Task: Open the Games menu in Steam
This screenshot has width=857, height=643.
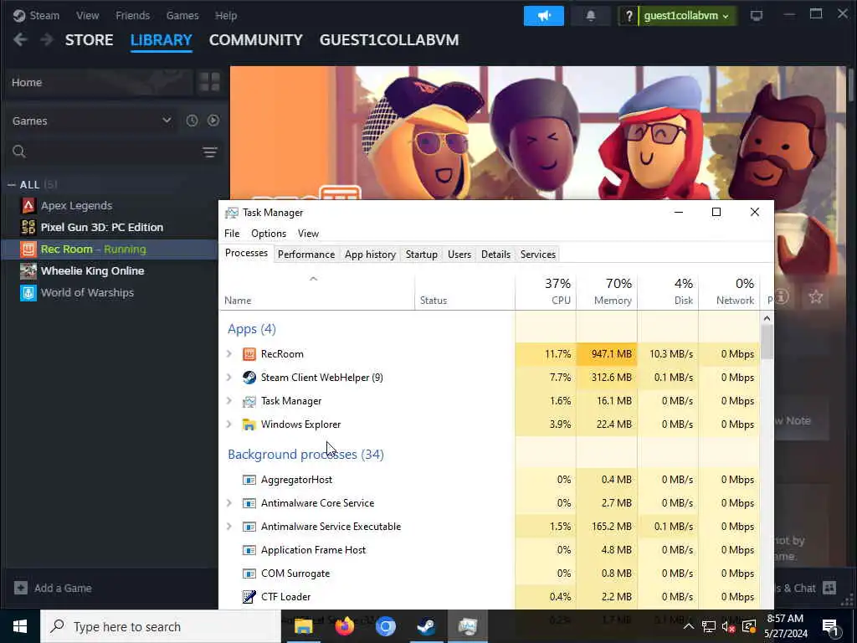Action: 182,15
